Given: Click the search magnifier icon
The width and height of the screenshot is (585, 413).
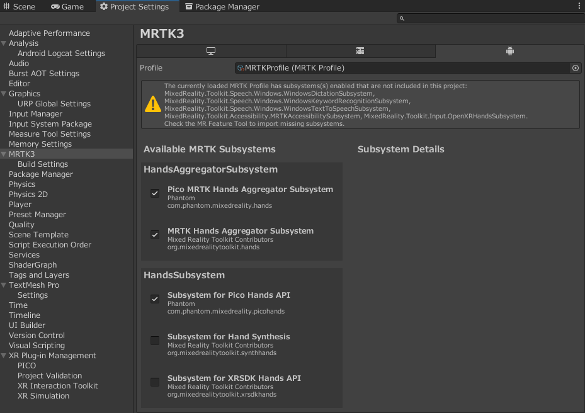Looking at the screenshot, I should [x=402, y=18].
